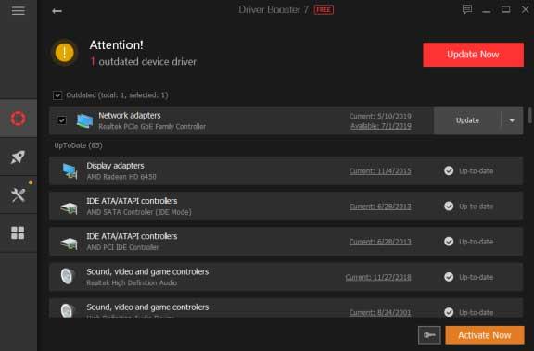The height and width of the screenshot is (351, 534).
Task: Select the Display adapters row title
Action: pyautogui.click(x=115, y=166)
